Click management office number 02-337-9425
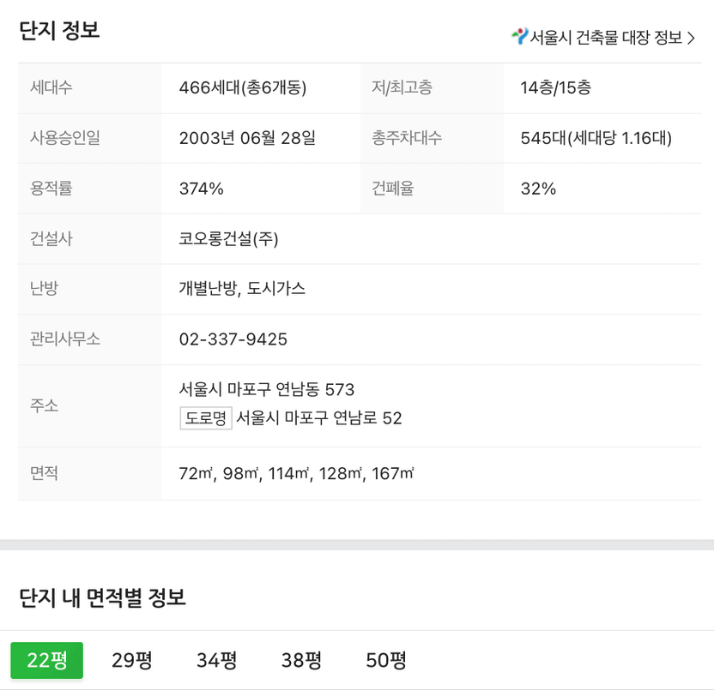Viewport: 714px width, 690px height. point(233,339)
